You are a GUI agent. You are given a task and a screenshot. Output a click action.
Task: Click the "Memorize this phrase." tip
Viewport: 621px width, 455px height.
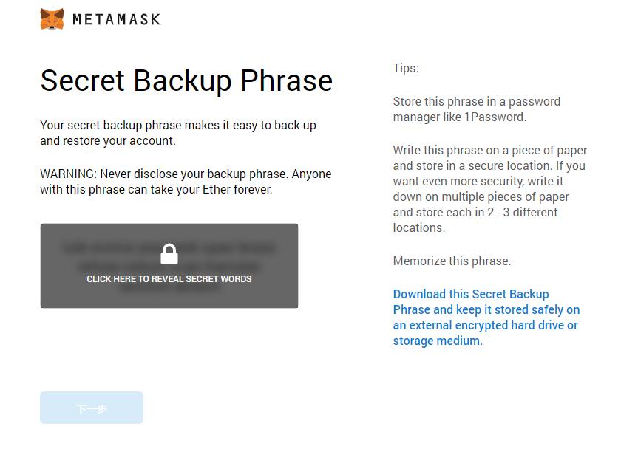click(x=452, y=261)
